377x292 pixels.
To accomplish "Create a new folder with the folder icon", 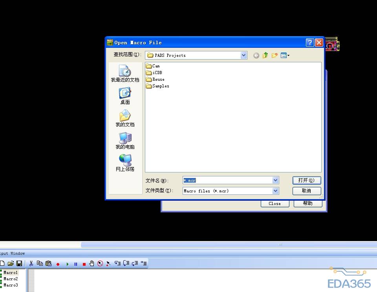I will coord(275,55).
